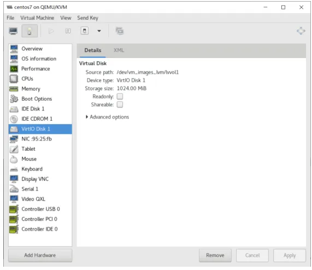The image size is (312, 270).
Task: Toggle the Shareable checkbox
Action: (120, 104)
